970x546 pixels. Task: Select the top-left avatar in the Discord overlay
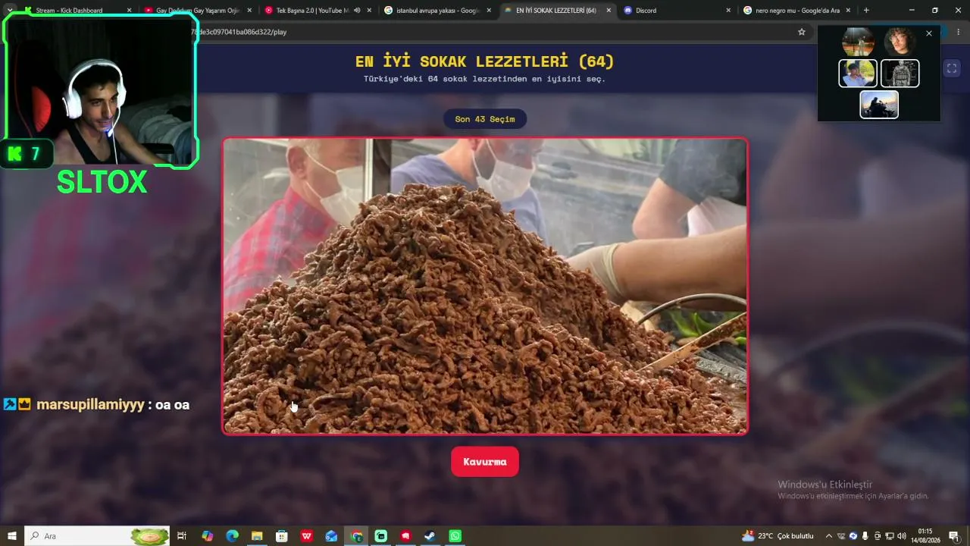click(858, 42)
